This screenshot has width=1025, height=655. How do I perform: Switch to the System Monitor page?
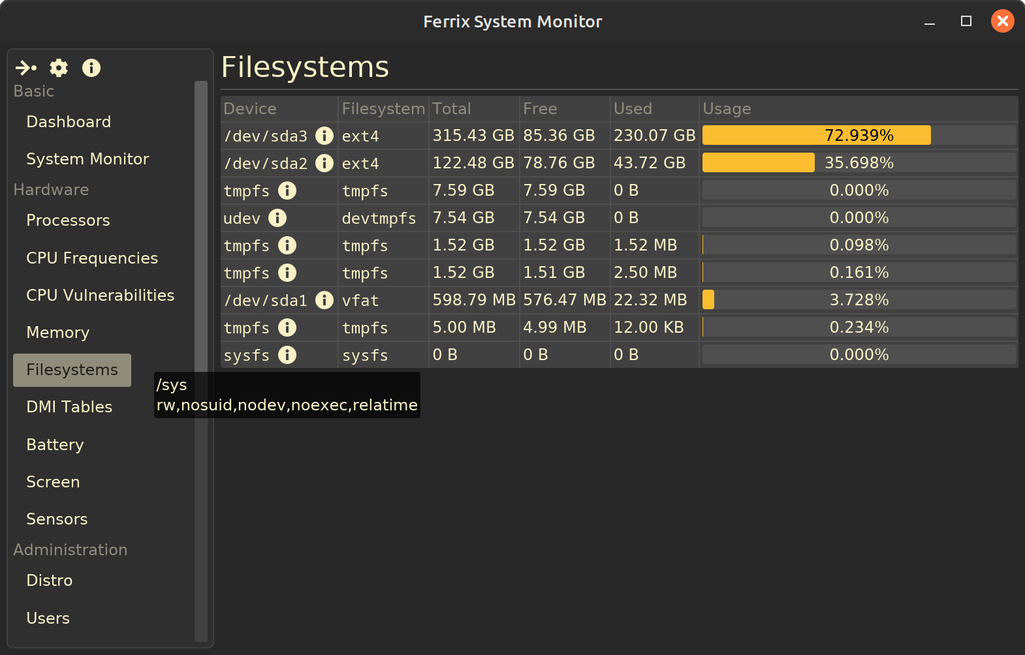point(87,159)
